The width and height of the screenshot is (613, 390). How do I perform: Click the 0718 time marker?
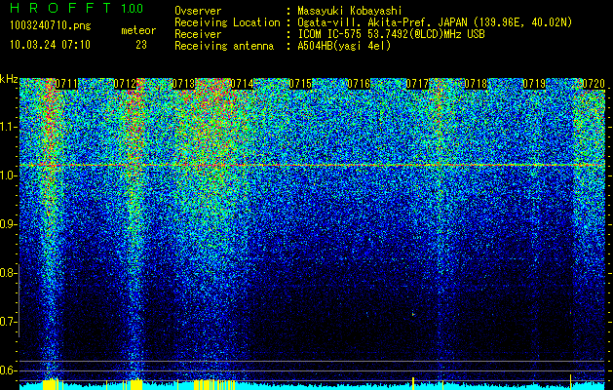477,84
